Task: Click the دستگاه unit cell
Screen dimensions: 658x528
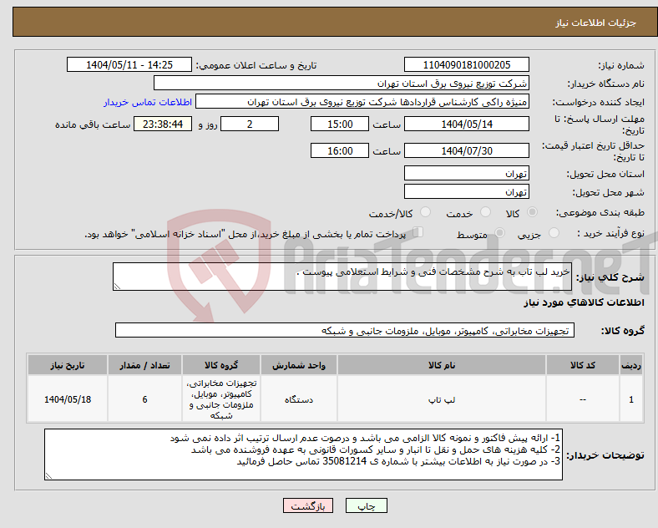Action: (299, 399)
